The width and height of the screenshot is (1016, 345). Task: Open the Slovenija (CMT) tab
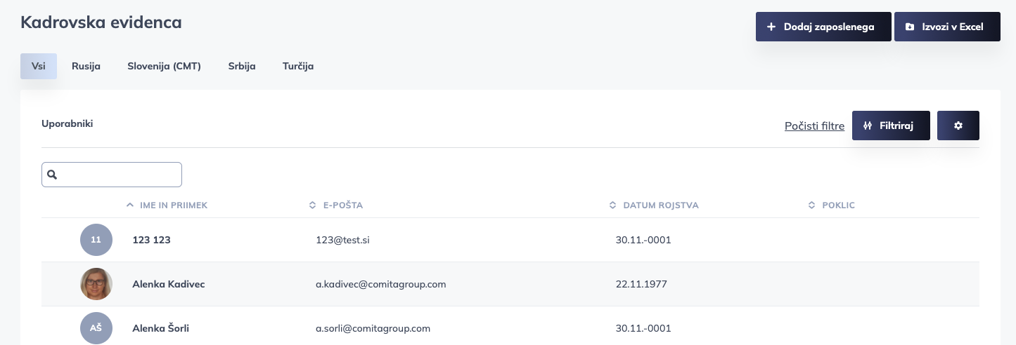click(164, 67)
